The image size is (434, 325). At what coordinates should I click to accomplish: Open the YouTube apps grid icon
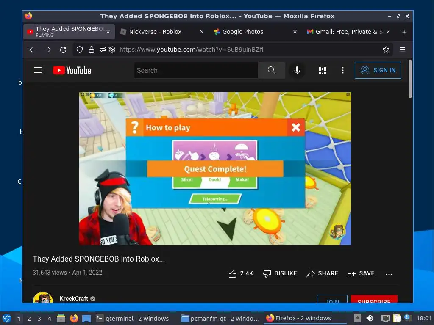[323, 70]
